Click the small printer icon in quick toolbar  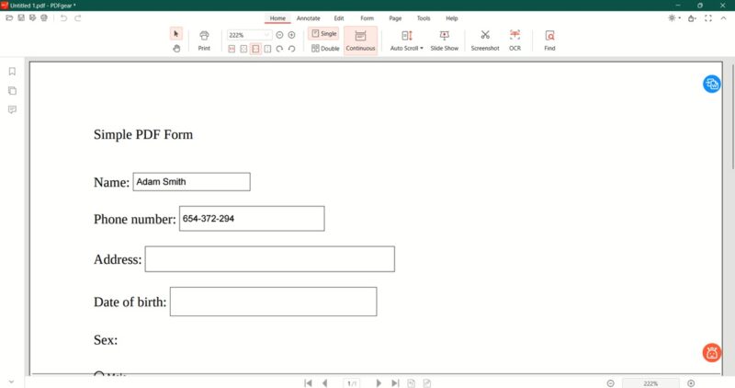click(44, 17)
